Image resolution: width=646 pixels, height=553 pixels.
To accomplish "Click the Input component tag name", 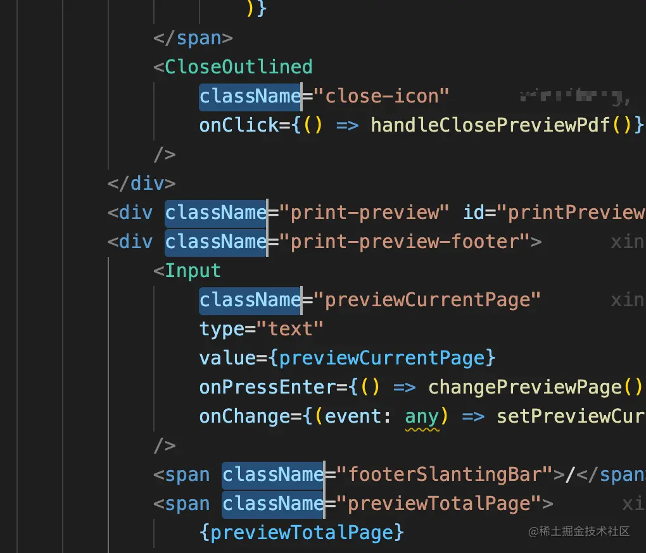I will click(x=193, y=271).
